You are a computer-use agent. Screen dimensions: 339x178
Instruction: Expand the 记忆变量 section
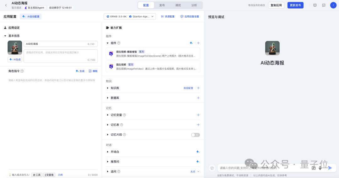pyautogui.click(x=107, y=115)
